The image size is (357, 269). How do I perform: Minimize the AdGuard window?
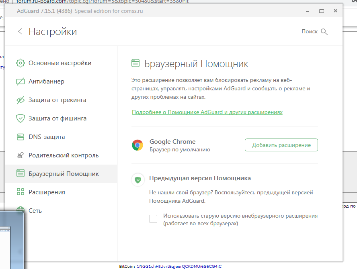[x=308, y=11]
